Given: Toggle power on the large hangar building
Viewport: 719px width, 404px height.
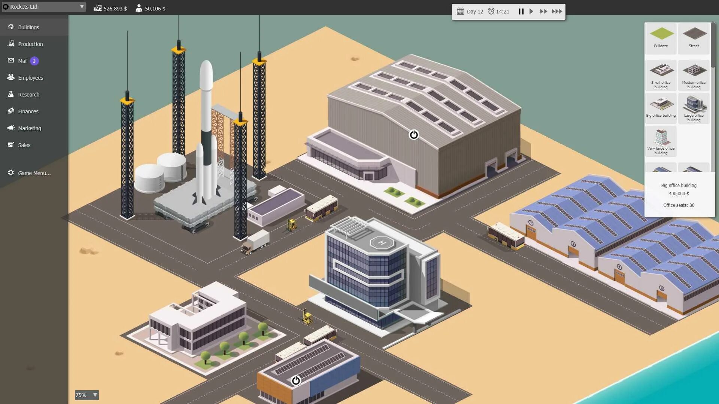Looking at the screenshot, I should pyautogui.click(x=413, y=135).
